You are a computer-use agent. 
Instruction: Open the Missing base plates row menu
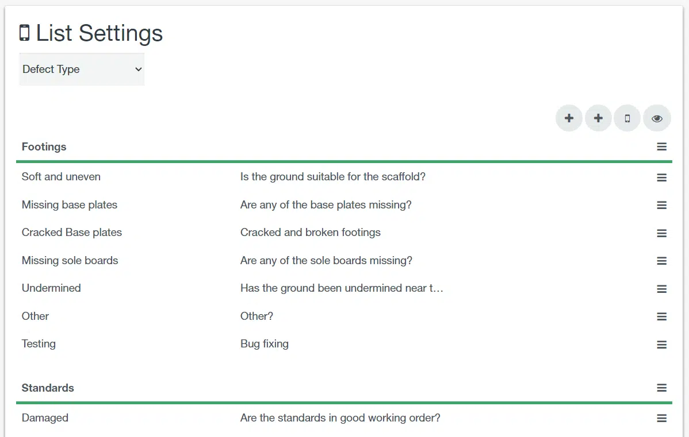[661, 205]
